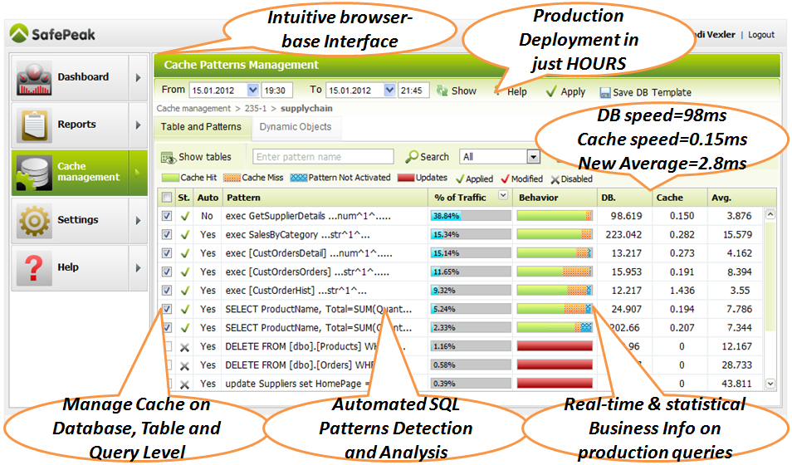Image resolution: width=792 pixels, height=465 pixels.
Task: Click the Pattern Not Activated blue swatch
Action: pos(299,178)
